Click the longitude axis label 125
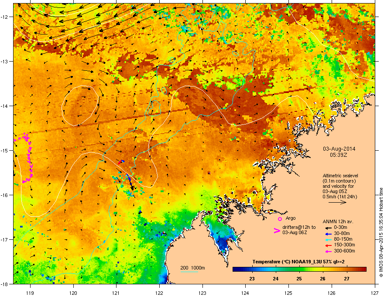Image resolution: width=384 pixels, height=297 pixels. pos(289,293)
